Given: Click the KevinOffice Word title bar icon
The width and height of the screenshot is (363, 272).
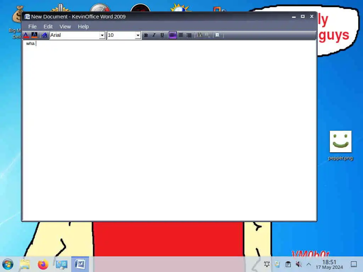Looking at the screenshot, I should [x=27, y=17].
